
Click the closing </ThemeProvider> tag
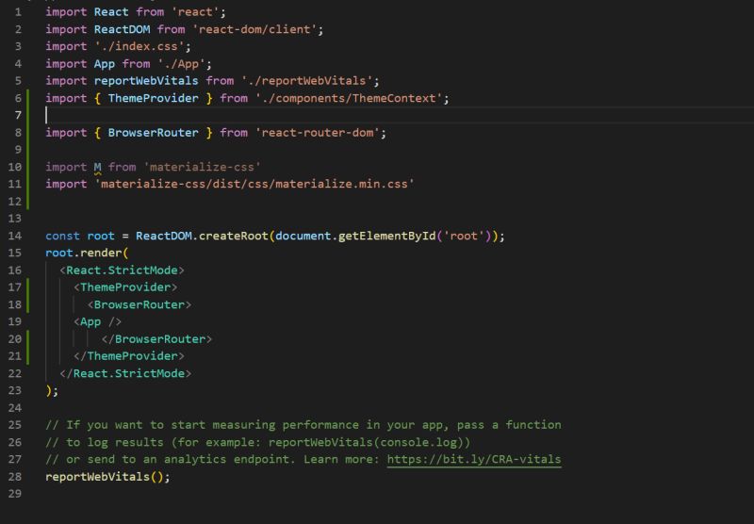(129, 356)
